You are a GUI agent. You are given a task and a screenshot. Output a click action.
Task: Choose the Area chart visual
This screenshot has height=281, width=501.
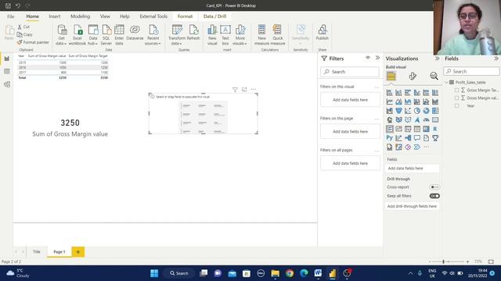pos(398,101)
